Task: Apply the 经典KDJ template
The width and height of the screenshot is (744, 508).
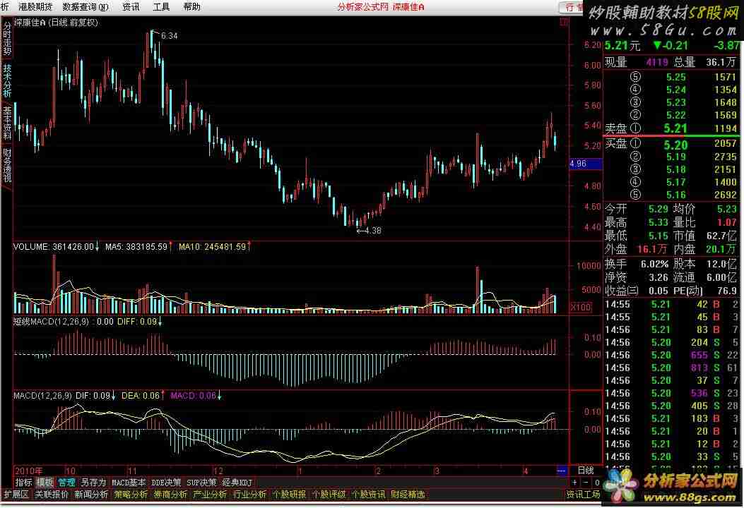Action: click(x=237, y=483)
